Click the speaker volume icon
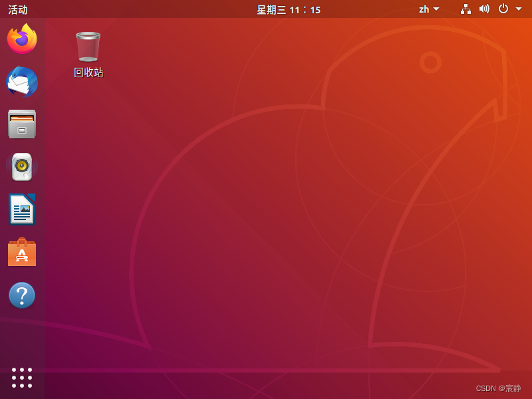This screenshot has width=532, height=399. click(x=484, y=9)
